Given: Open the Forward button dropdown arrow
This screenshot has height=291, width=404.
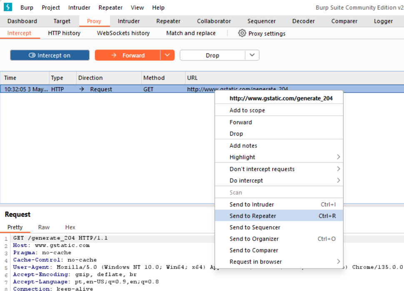Looking at the screenshot, I should pos(167,55).
